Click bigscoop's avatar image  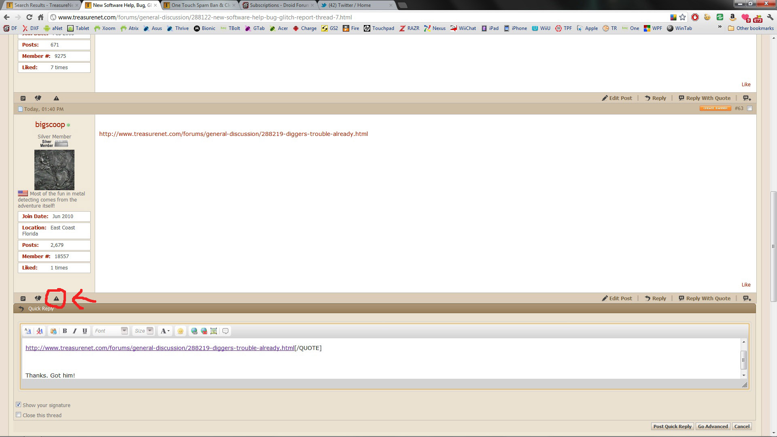pos(54,170)
